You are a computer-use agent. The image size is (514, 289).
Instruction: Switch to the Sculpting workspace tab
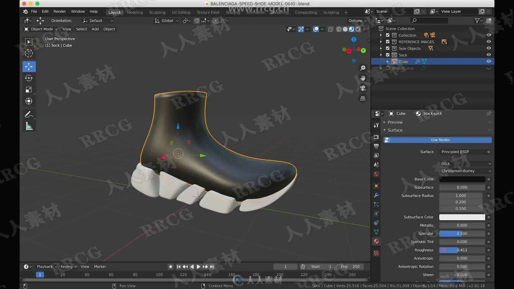pyautogui.click(x=157, y=12)
